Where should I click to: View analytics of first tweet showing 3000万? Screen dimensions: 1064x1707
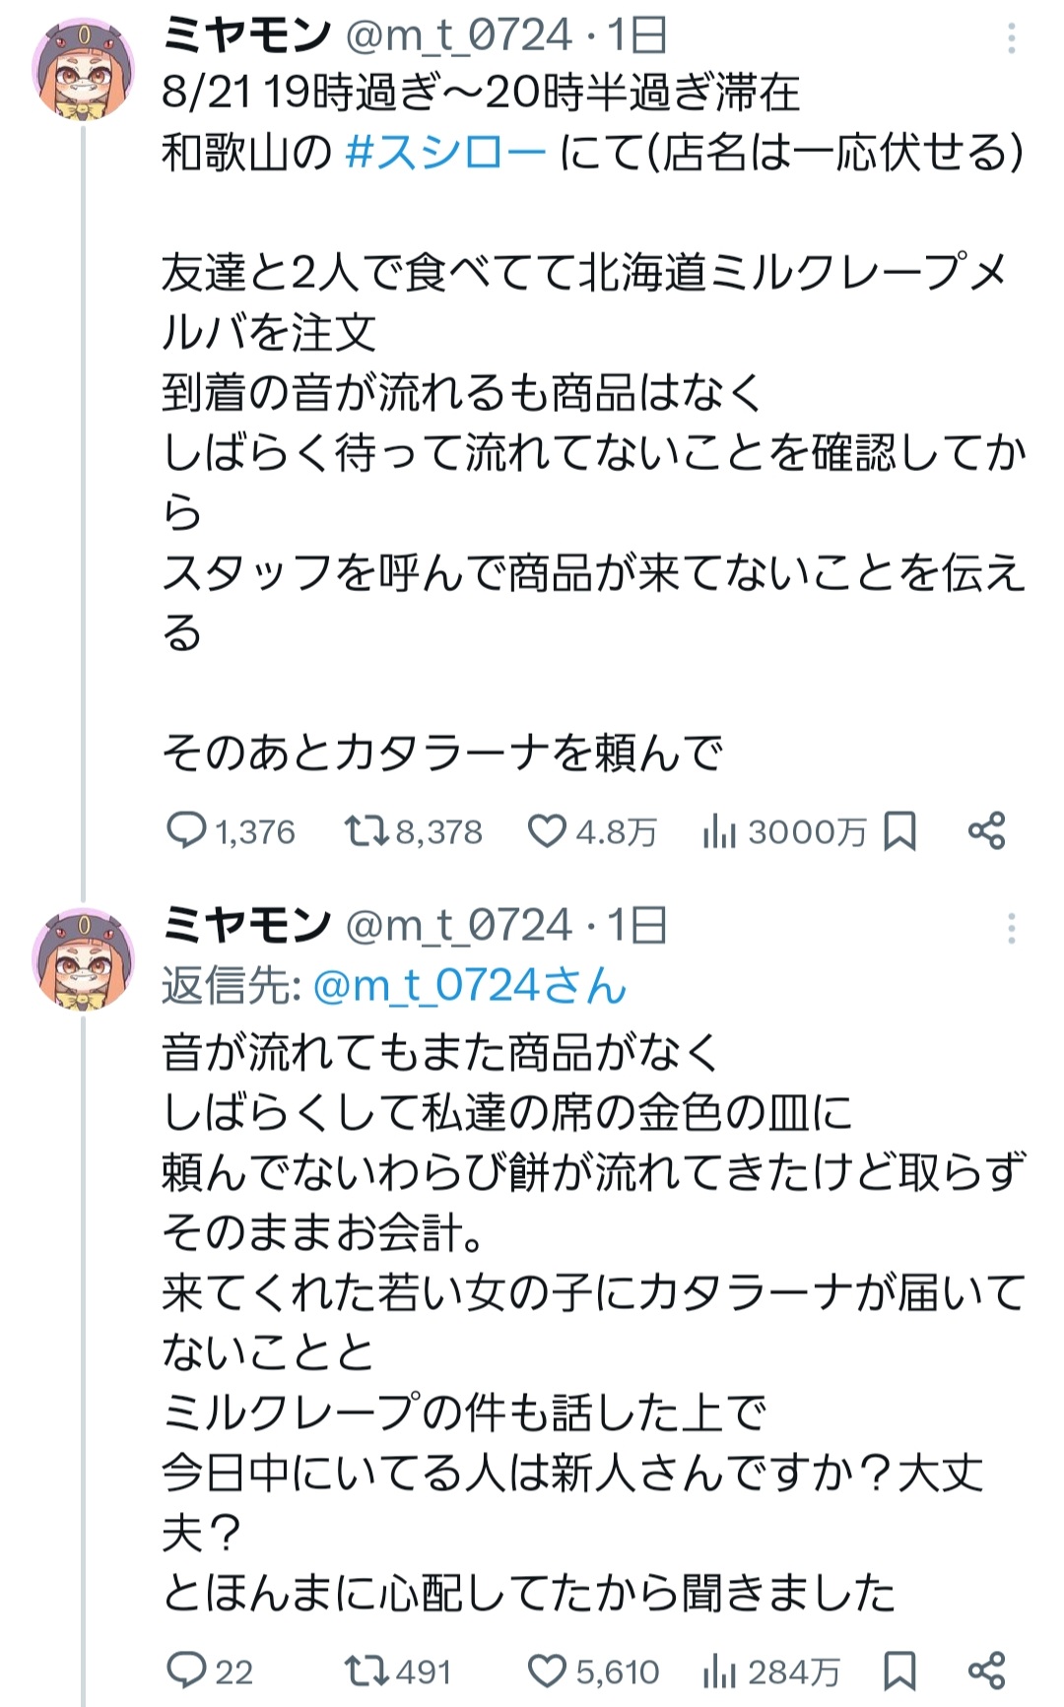(719, 831)
